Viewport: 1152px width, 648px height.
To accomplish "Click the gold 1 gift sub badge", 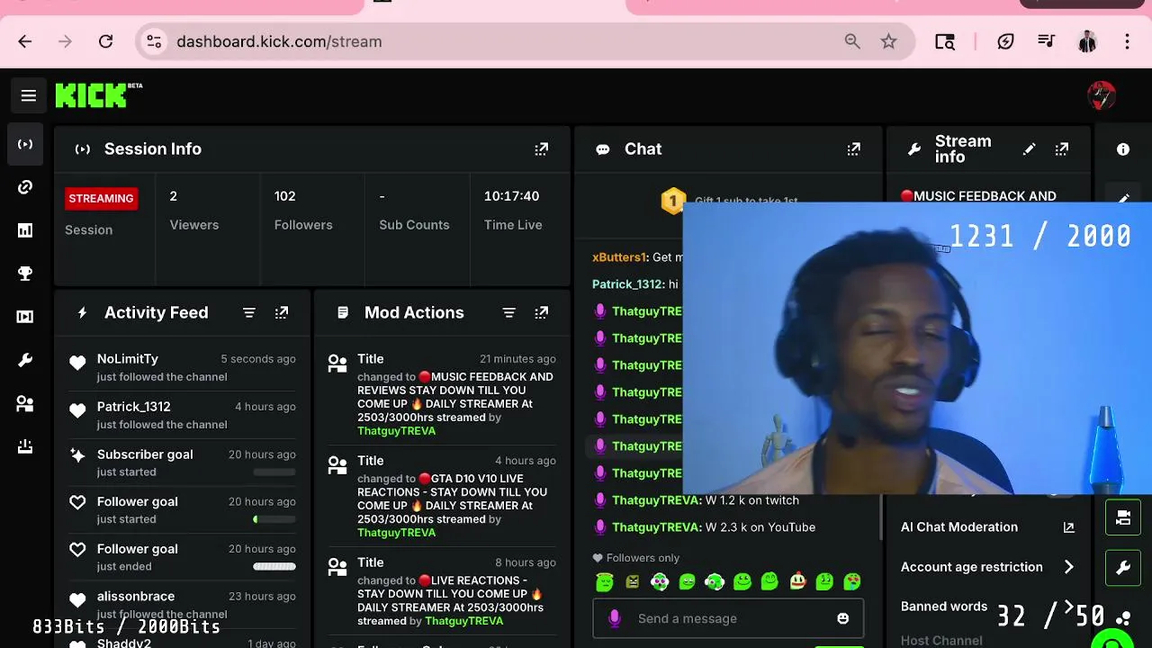I will coord(673,201).
